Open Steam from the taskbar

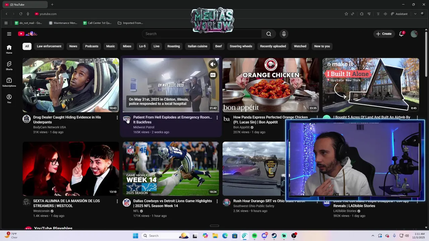(x=274, y=236)
